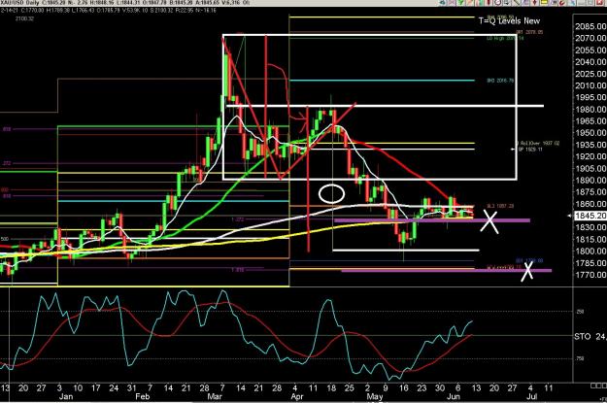Click the T=Q Levels New label
The image size is (607, 403).
point(509,21)
